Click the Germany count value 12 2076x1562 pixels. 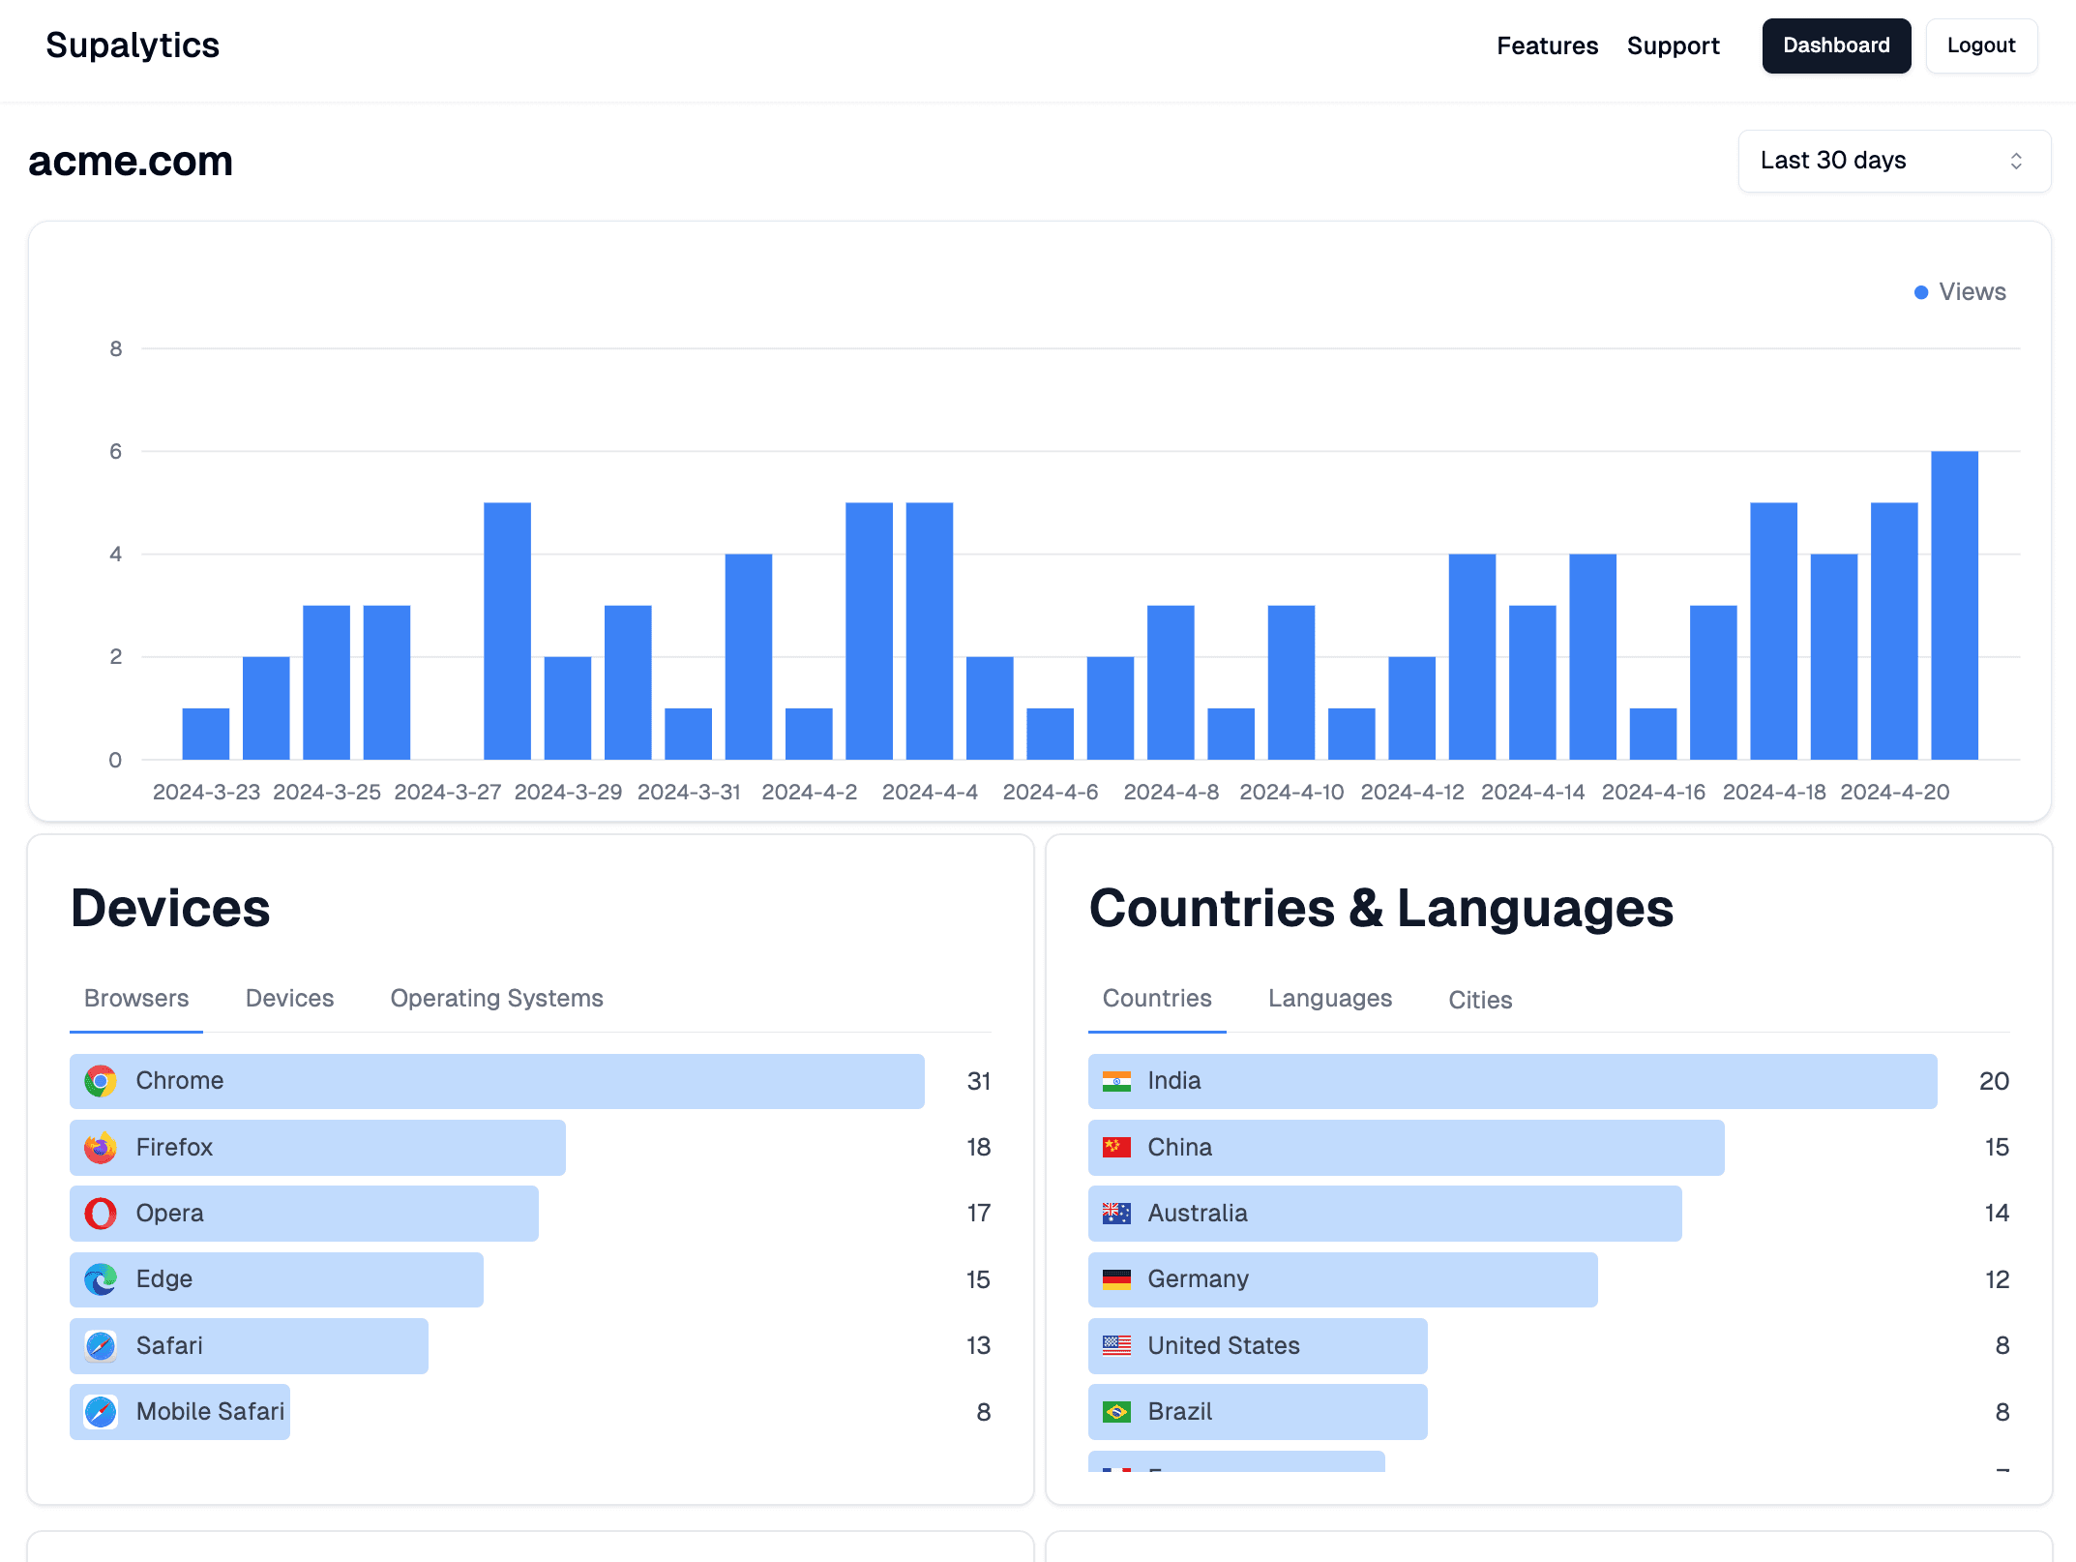coord(1998,1280)
